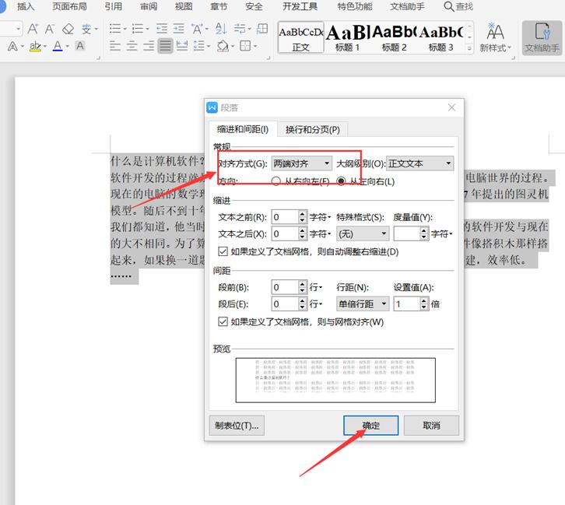
Task: Click the 制表位(T)... button
Action: click(237, 426)
